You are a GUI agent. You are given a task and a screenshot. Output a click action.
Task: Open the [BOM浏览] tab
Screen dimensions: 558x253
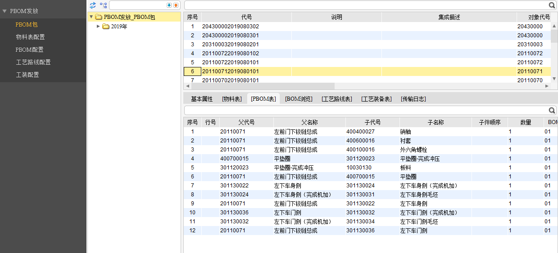pyautogui.click(x=299, y=99)
